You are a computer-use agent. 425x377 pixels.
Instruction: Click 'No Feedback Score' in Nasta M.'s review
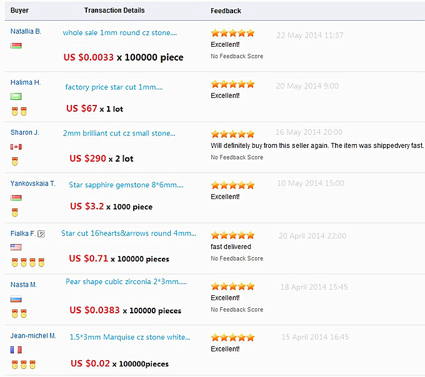point(237,310)
